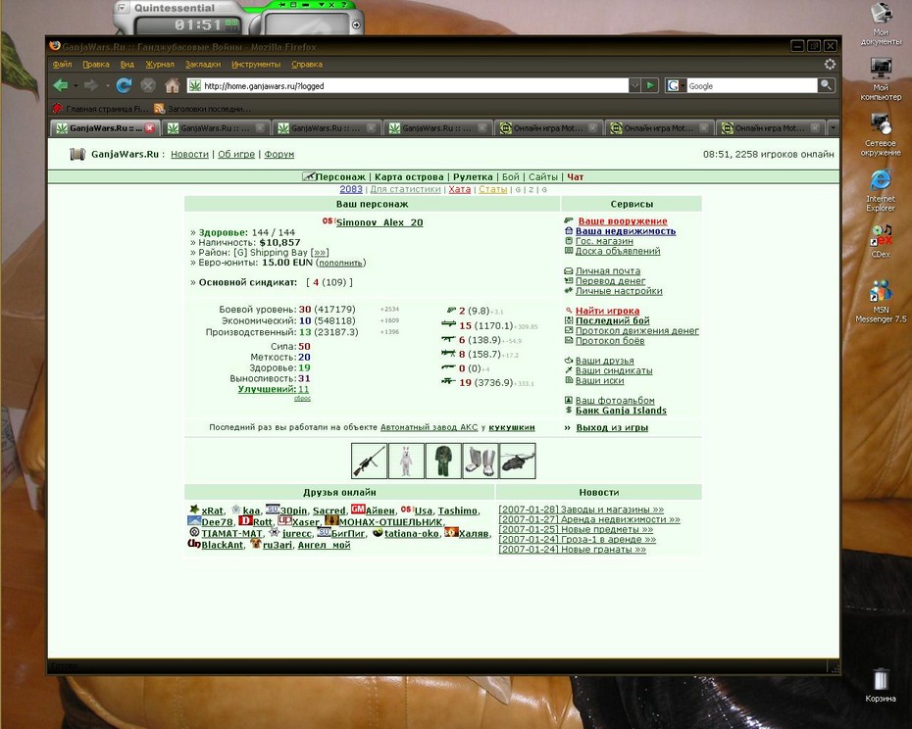Click the green Go arrow beside address bar
Viewport: 912px width, 729px height.
pyautogui.click(x=650, y=85)
